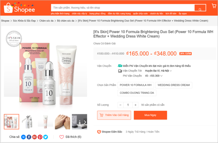This screenshot has width=218, height=143.
Task: Go to Shopee home via logo
Action: (19, 8)
